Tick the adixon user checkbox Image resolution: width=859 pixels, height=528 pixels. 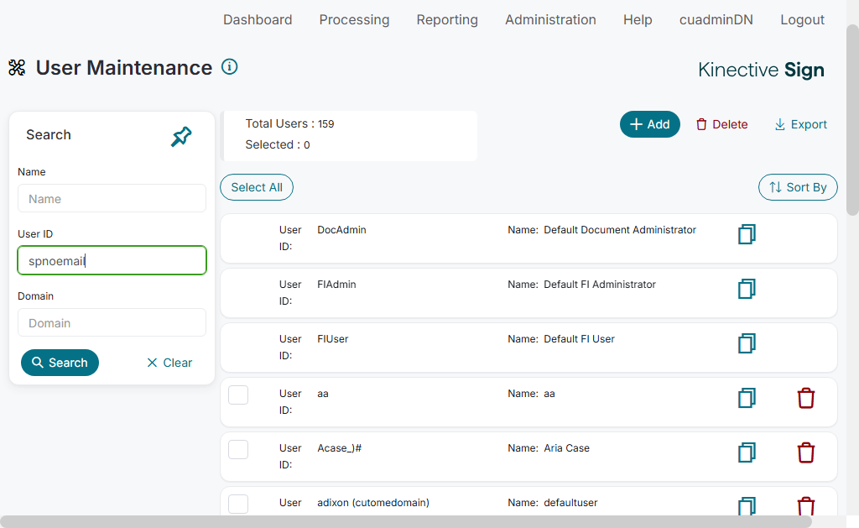[238, 504]
